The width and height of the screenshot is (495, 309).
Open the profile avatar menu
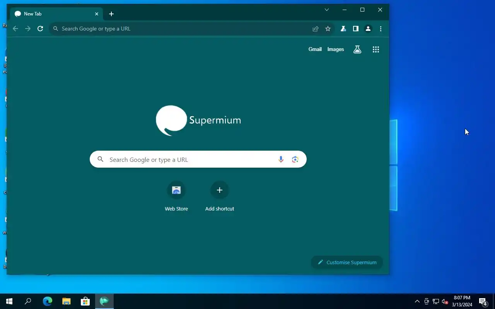click(x=368, y=29)
